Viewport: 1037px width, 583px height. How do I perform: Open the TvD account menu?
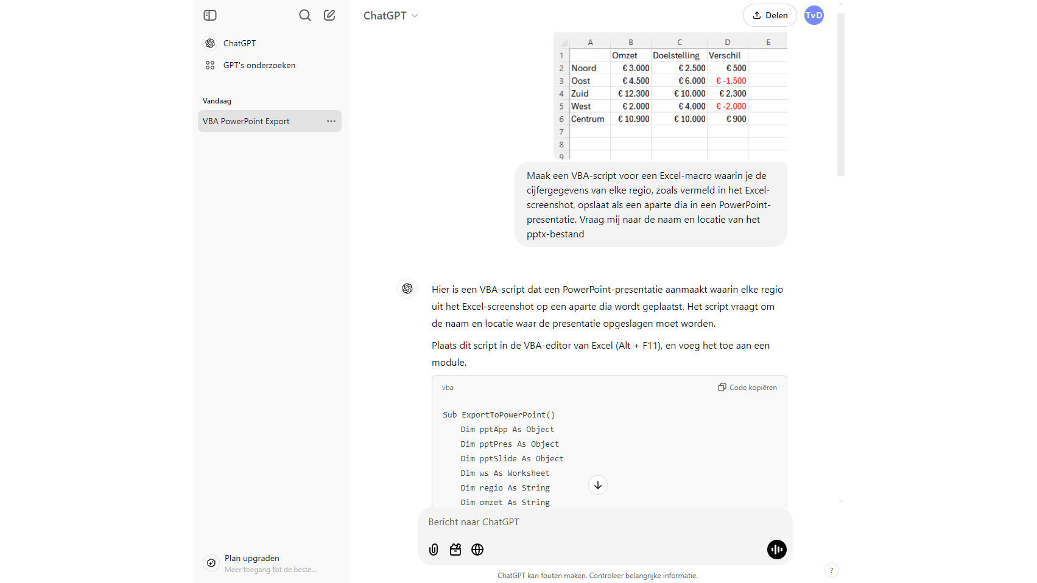tap(814, 15)
